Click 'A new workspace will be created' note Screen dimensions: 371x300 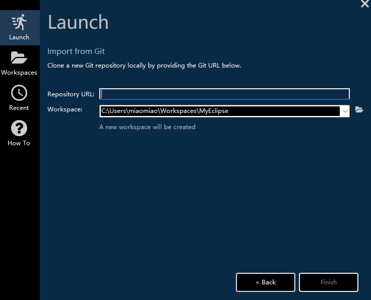click(147, 127)
